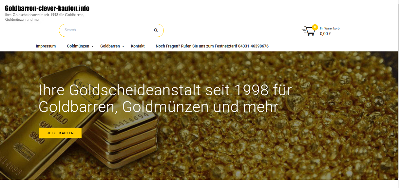This screenshot has width=399, height=188.
Task: Click the tagline under the site title
Action: 45,17
